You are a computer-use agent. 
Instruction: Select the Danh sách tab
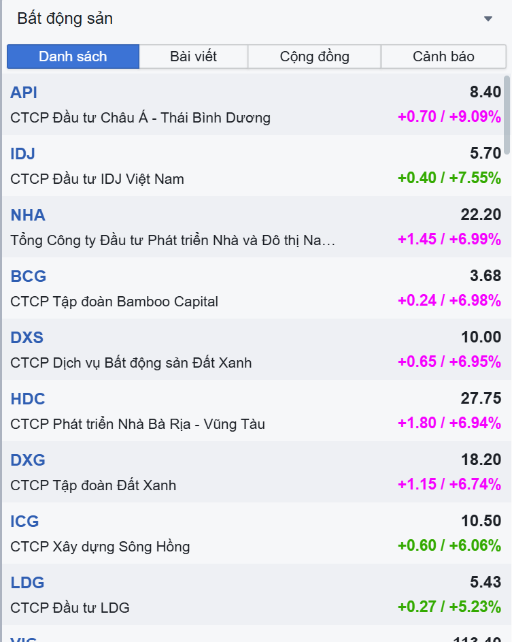coord(73,57)
